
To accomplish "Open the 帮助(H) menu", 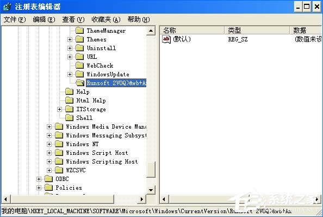I will [x=139, y=20].
